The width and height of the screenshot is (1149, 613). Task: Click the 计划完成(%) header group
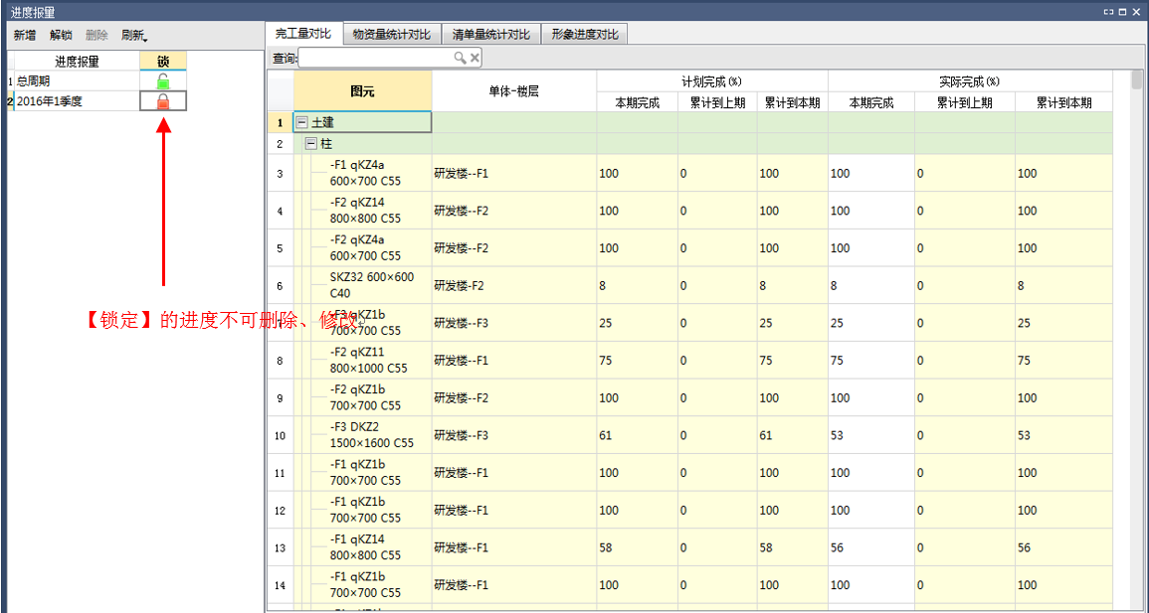[x=712, y=81]
